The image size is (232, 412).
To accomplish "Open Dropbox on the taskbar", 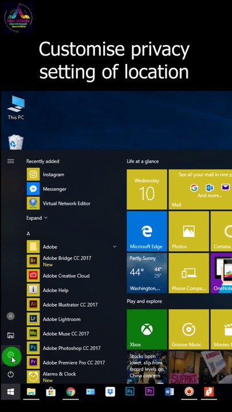I will point(110,392).
